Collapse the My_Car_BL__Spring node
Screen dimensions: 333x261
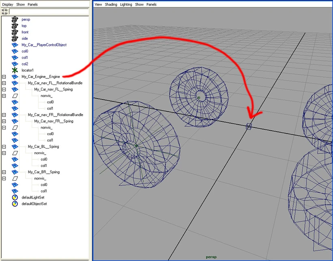tap(4, 147)
